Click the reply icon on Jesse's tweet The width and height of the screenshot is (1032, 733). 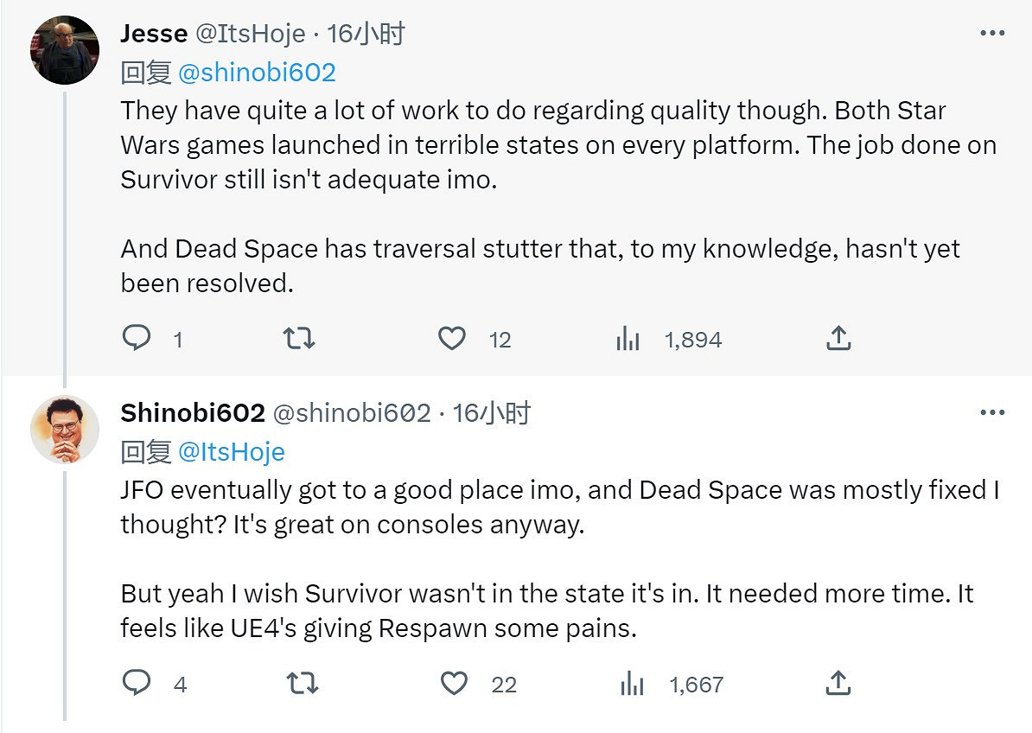[137, 338]
